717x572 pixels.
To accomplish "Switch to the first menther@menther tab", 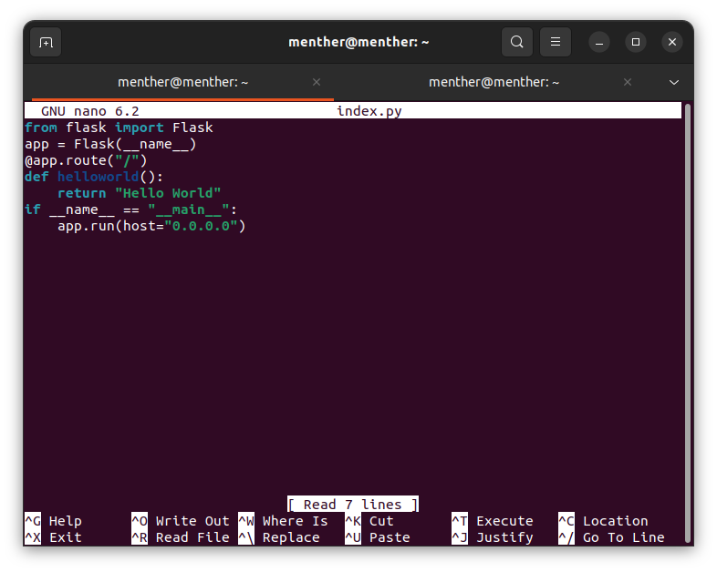I will (x=183, y=82).
